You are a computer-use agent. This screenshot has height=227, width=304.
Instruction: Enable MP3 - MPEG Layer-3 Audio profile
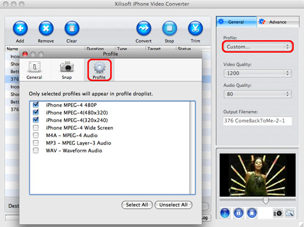[36, 143]
